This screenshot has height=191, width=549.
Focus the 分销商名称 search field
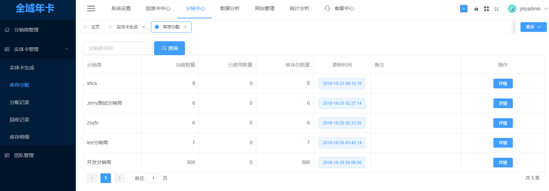(118, 48)
